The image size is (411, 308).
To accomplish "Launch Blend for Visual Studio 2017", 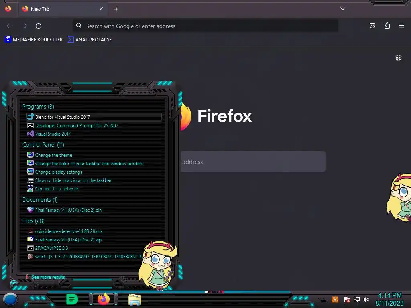I will (94, 117).
